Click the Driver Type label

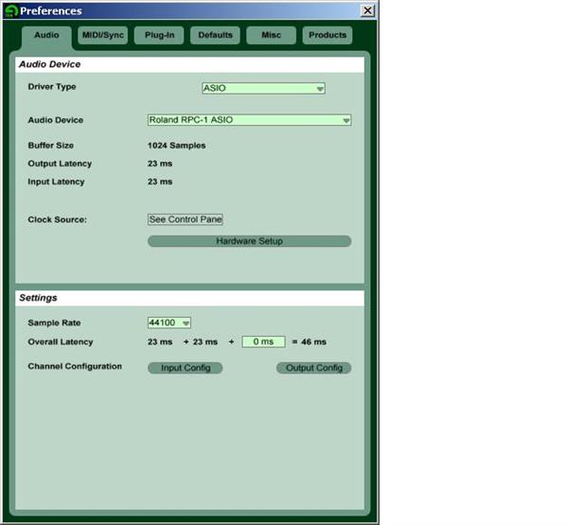[52, 87]
